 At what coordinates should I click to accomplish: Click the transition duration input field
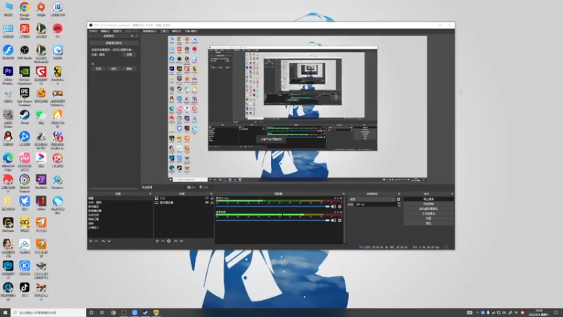375,204
